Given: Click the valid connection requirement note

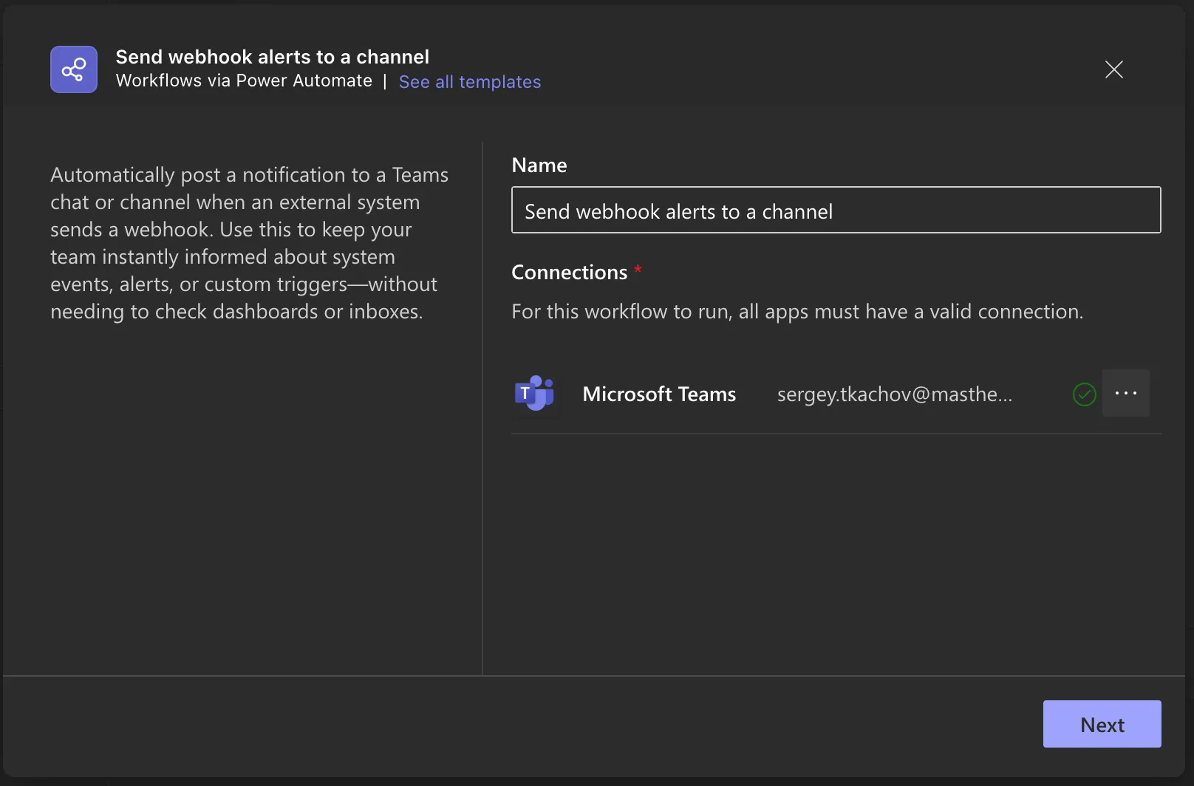Looking at the screenshot, I should [x=796, y=312].
